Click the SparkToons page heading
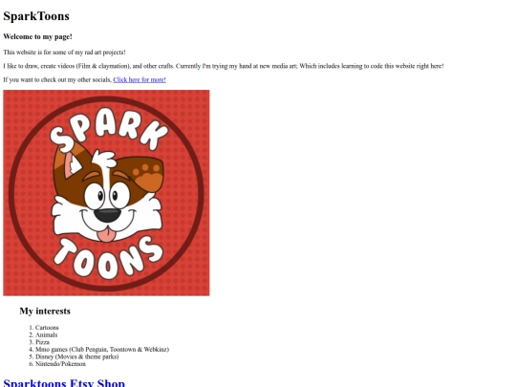The width and height of the screenshot is (516, 387). [36, 16]
